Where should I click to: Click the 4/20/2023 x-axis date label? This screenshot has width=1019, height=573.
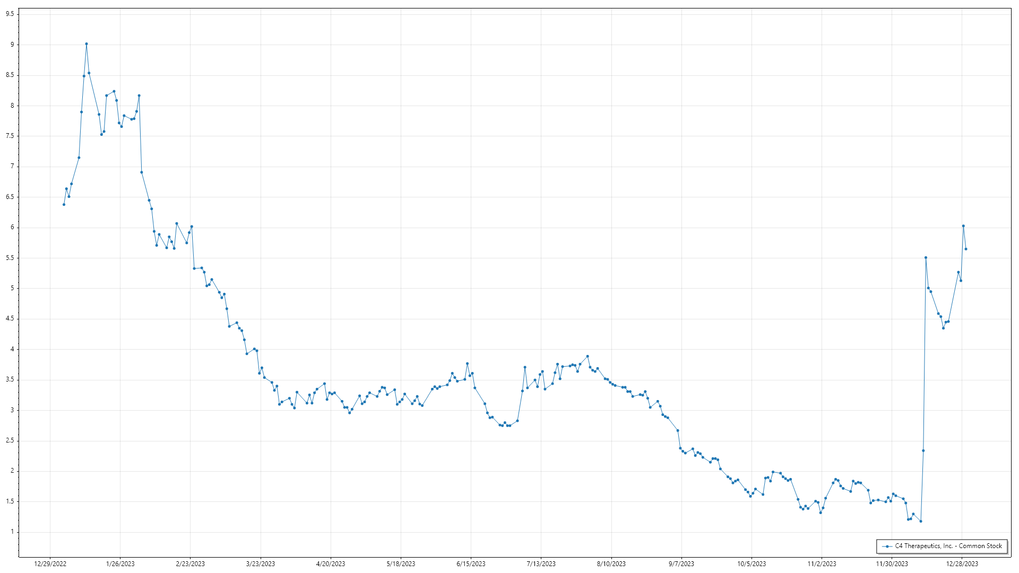coord(331,564)
